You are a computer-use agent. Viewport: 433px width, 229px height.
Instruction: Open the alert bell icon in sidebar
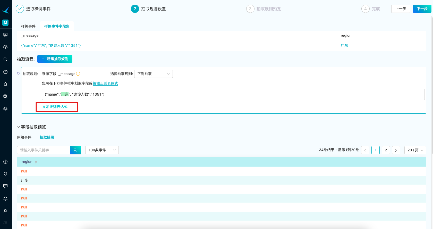[5, 84]
